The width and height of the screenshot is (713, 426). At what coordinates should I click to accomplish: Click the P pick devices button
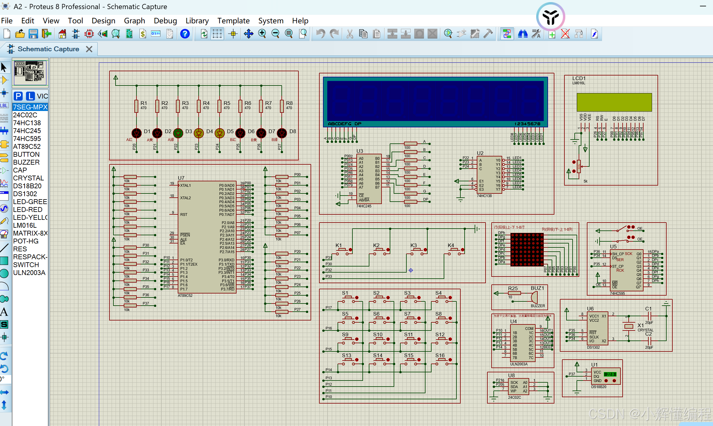click(18, 96)
